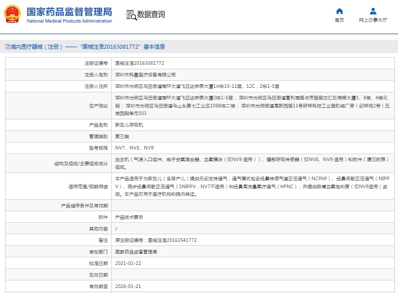Click the 生效日期 row label

(x=98, y=275)
